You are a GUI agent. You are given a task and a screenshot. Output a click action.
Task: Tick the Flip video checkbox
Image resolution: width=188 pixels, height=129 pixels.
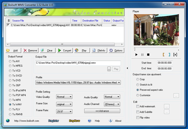138,118
